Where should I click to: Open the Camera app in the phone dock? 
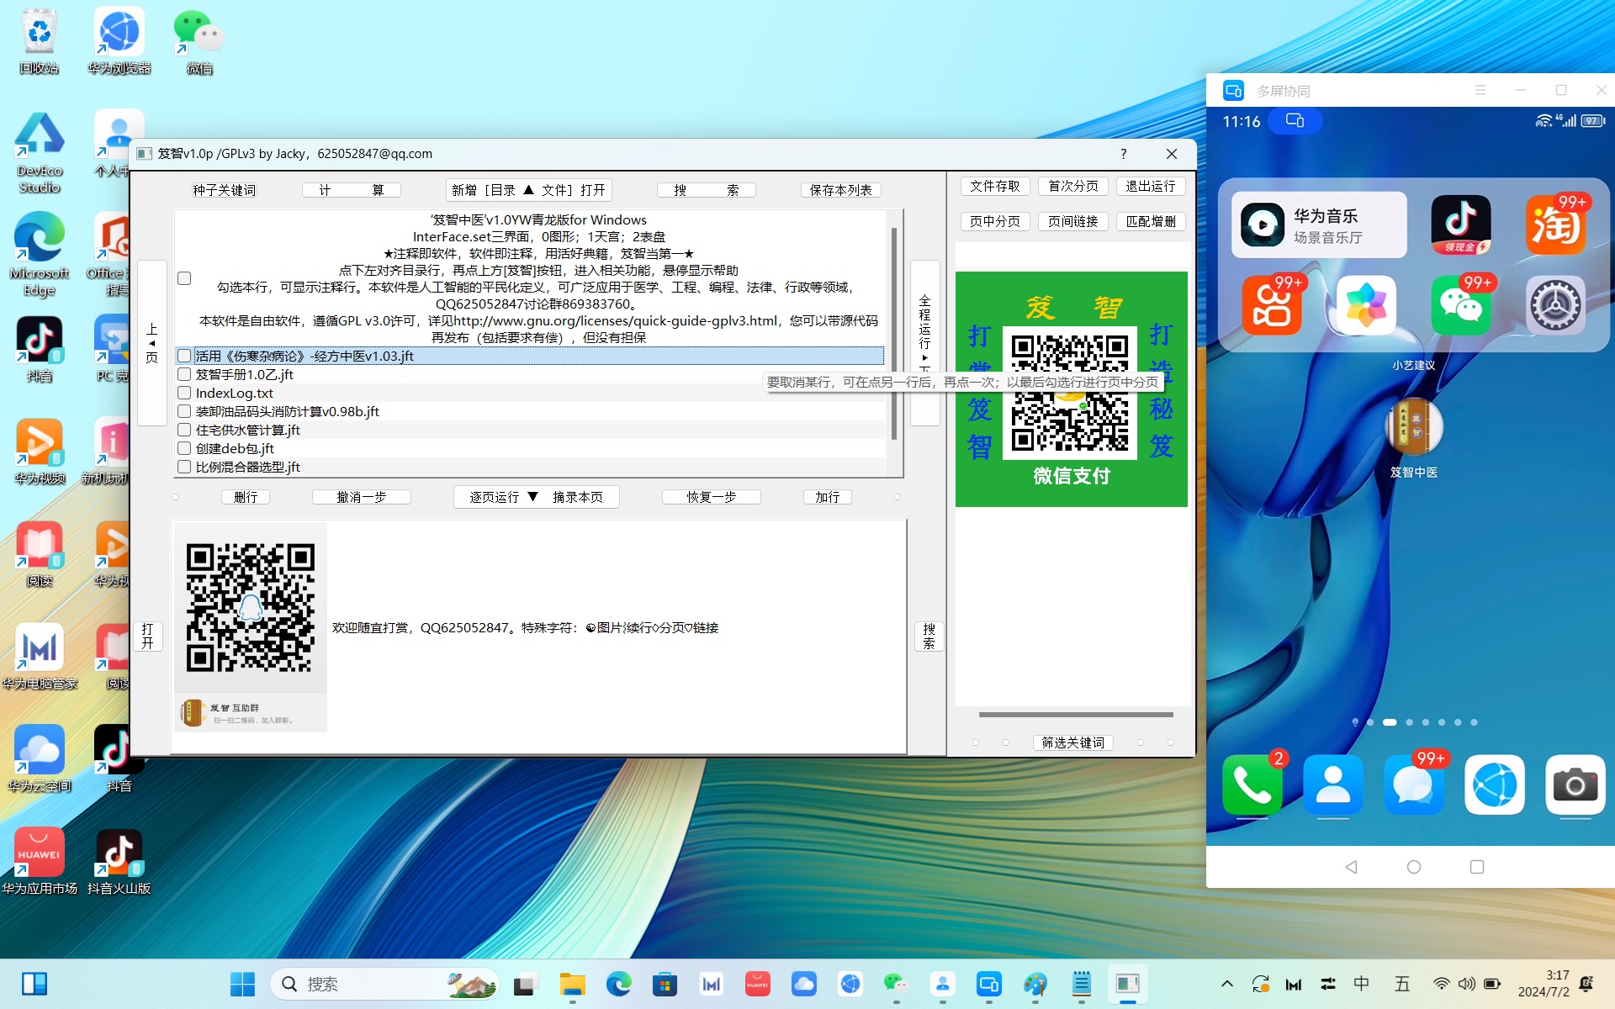click(x=1575, y=784)
